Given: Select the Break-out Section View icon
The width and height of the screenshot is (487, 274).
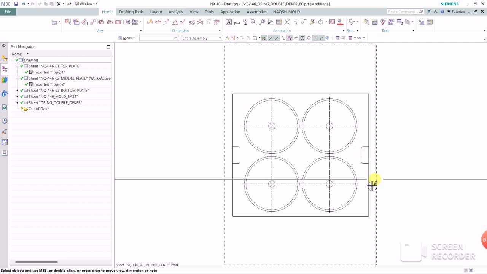Looking at the screenshot, I should click(x=126, y=22).
